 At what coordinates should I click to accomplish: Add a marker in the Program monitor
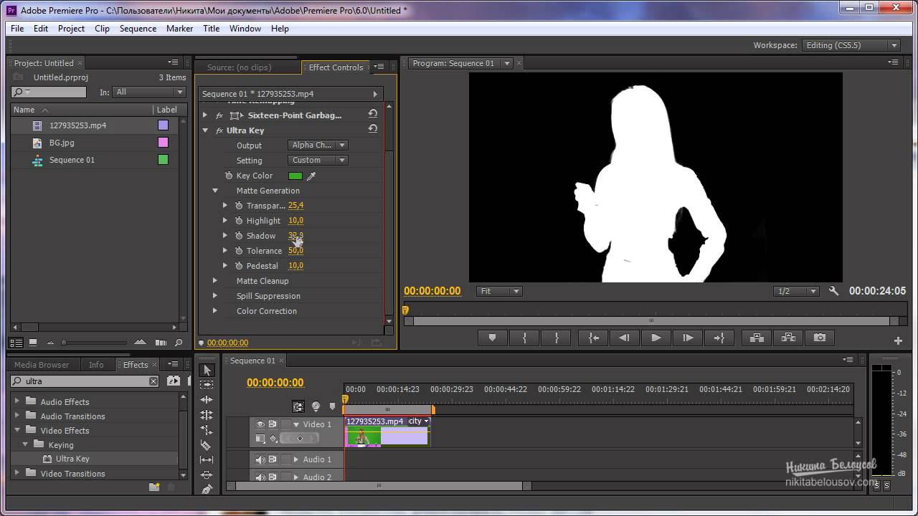492,338
